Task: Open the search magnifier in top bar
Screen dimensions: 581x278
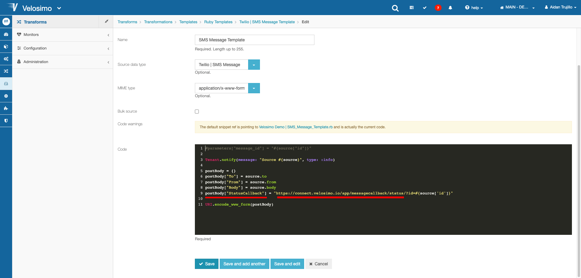Action: coord(395,8)
